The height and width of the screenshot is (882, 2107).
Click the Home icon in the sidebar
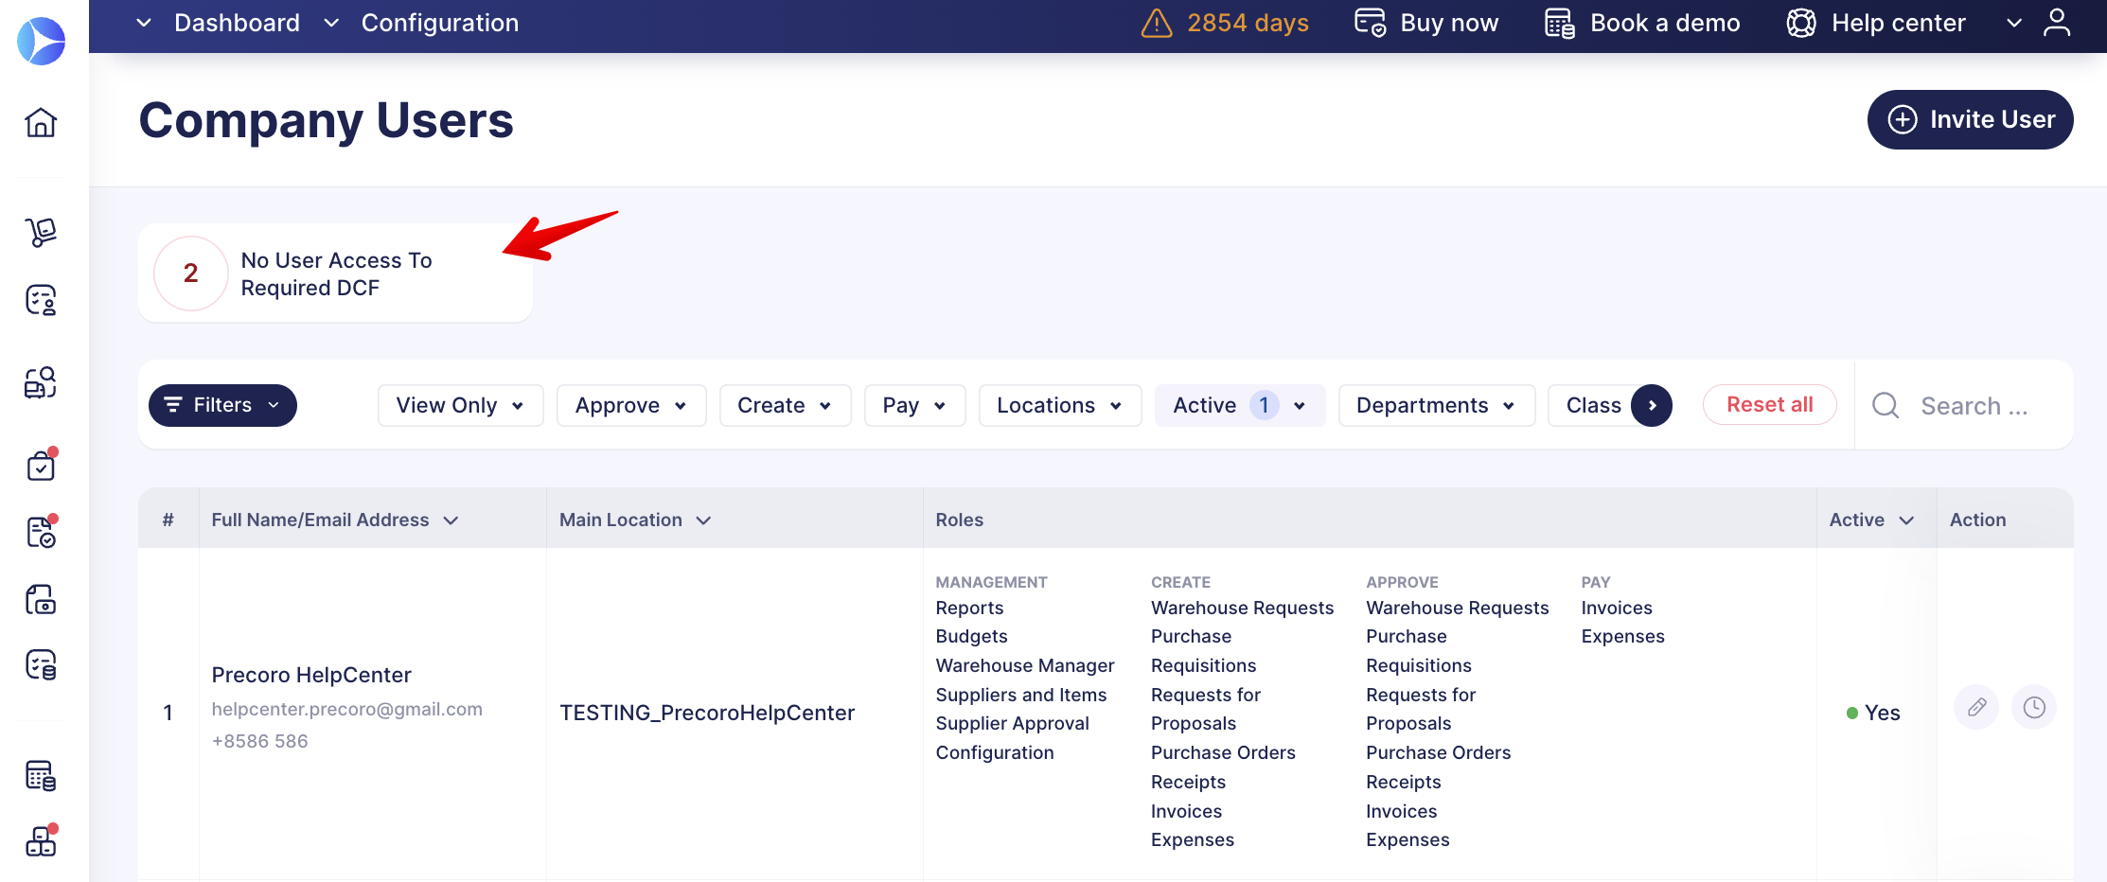[x=41, y=122]
